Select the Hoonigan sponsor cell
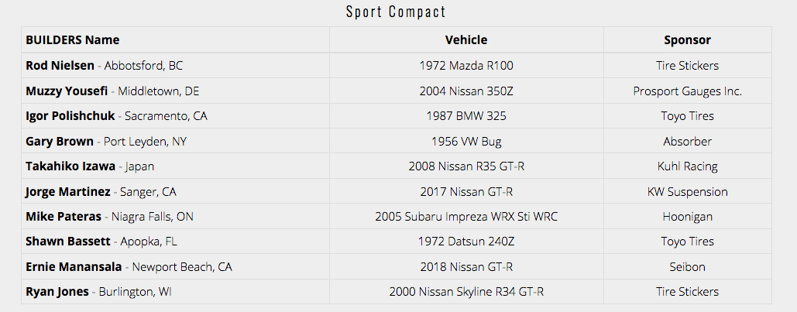 (x=687, y=217)
